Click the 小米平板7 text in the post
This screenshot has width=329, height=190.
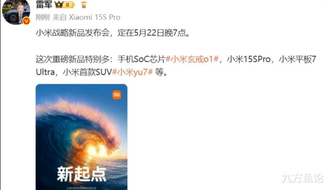click(297, 59)
